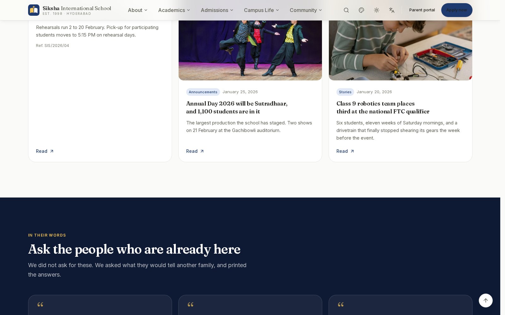Toggle light/dark mode sun icon

tap(377, 10)
